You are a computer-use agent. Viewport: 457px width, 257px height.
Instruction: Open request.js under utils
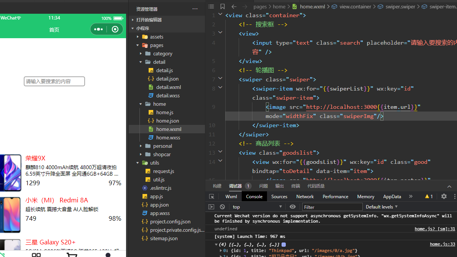(x=164, y=171)
